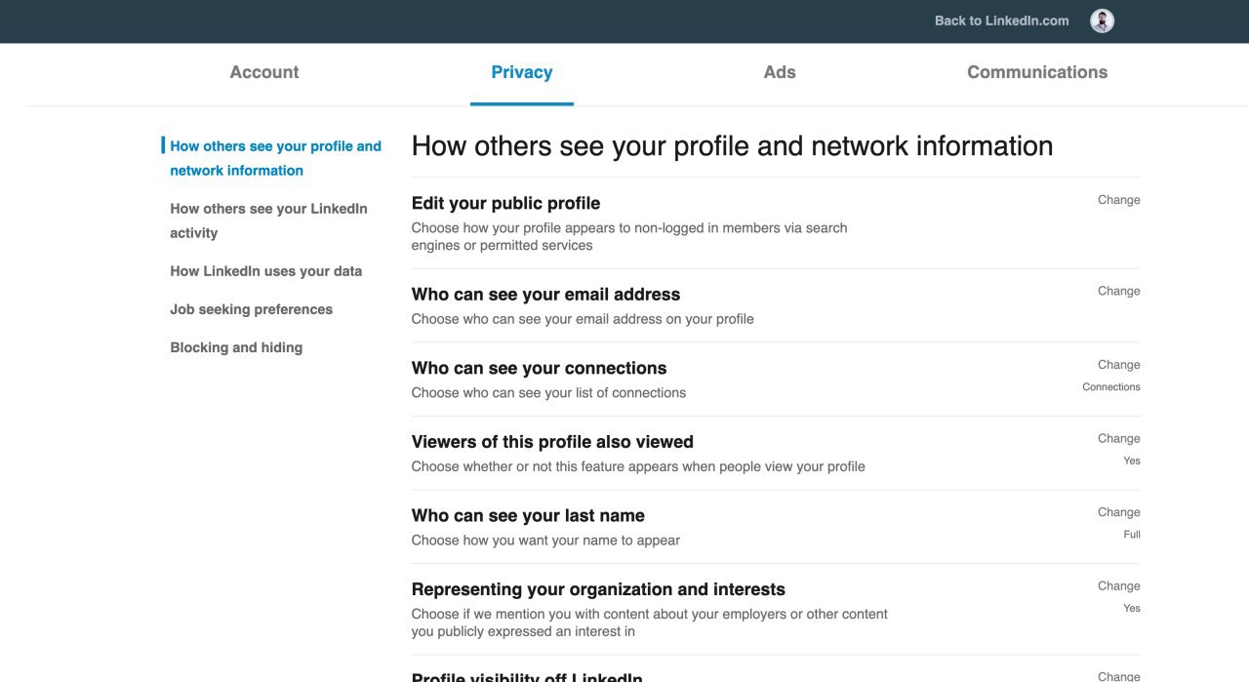Switch to the Communications tab

[1037, 72]
